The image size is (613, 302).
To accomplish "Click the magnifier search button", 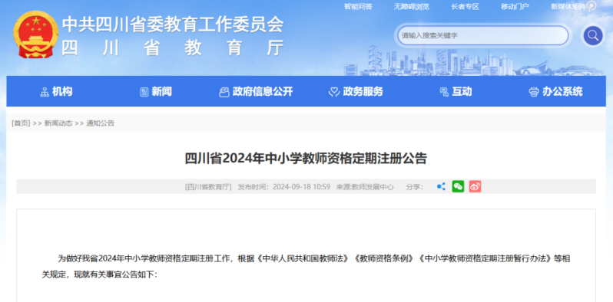I will pyautogui.click(x=593, y=35).
